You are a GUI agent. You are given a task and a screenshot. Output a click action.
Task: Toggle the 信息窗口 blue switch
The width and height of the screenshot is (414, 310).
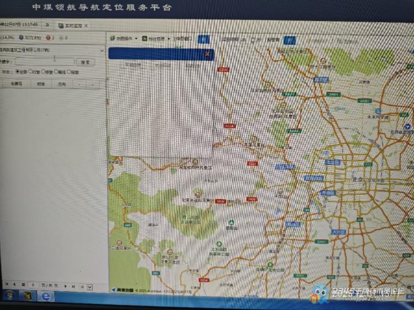(204, 39)
